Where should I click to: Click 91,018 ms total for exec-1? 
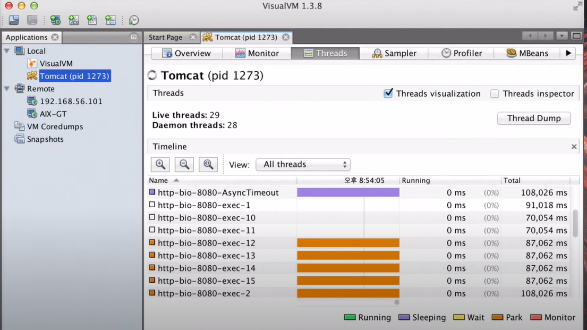point(545,205)
